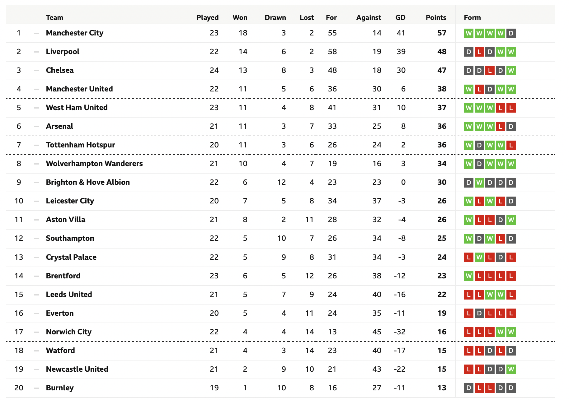569x400 pixels.
Task: Click the red L badge in Liverpool's form
Action: [479, 52]
